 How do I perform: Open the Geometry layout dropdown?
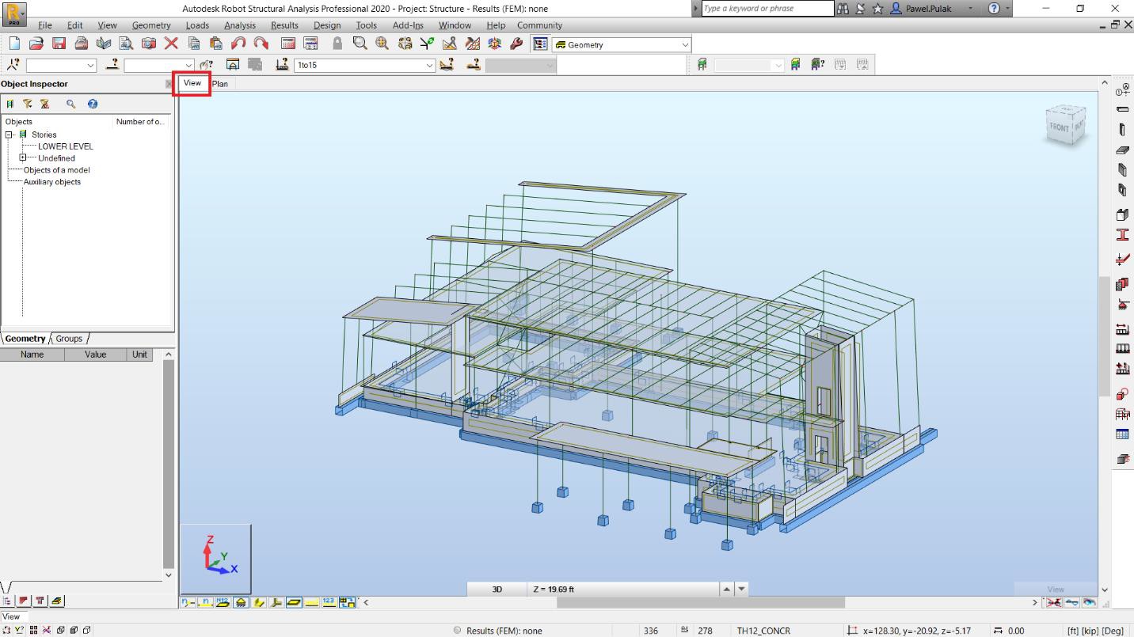[x=685, y=45]
